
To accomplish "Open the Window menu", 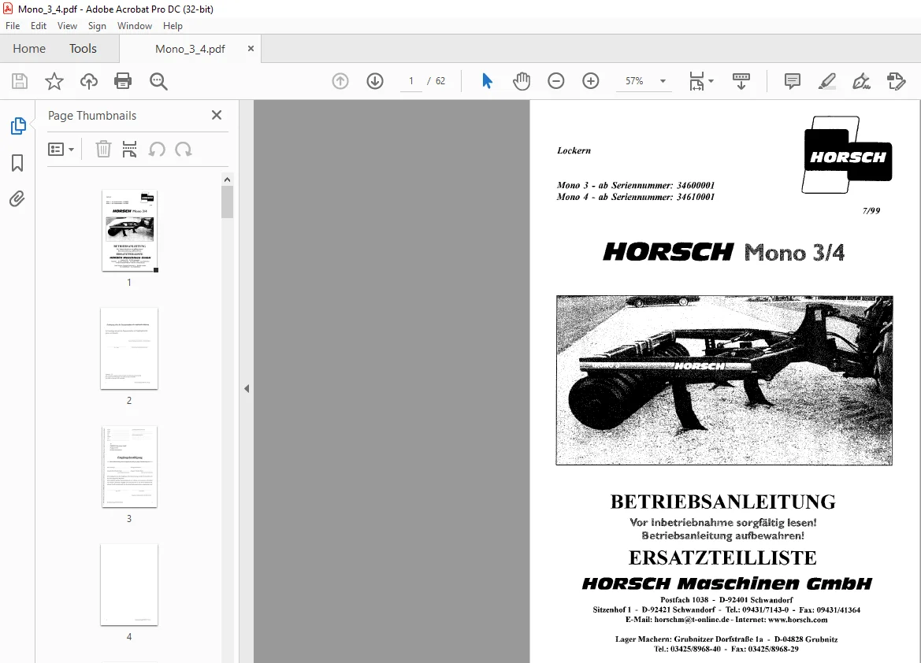I will (x=135, y=26).
